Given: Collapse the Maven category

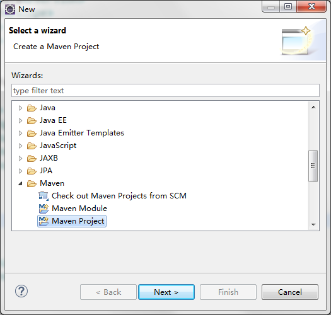Looking at the screenshot, I should point(20,183).
